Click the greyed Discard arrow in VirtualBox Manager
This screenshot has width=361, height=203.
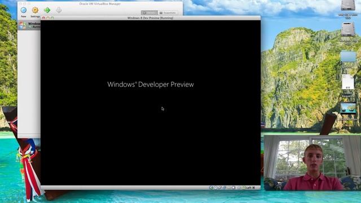coord(59,10)
